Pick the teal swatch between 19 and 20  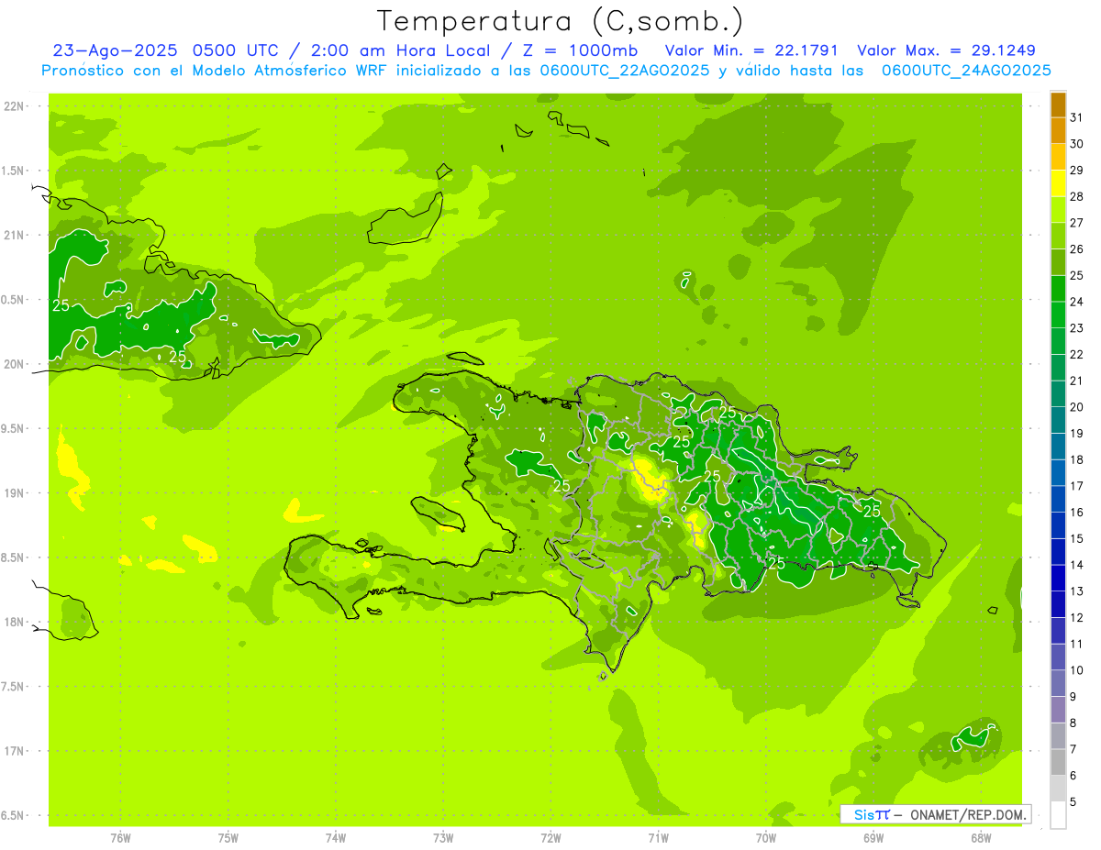(1058, 421)
